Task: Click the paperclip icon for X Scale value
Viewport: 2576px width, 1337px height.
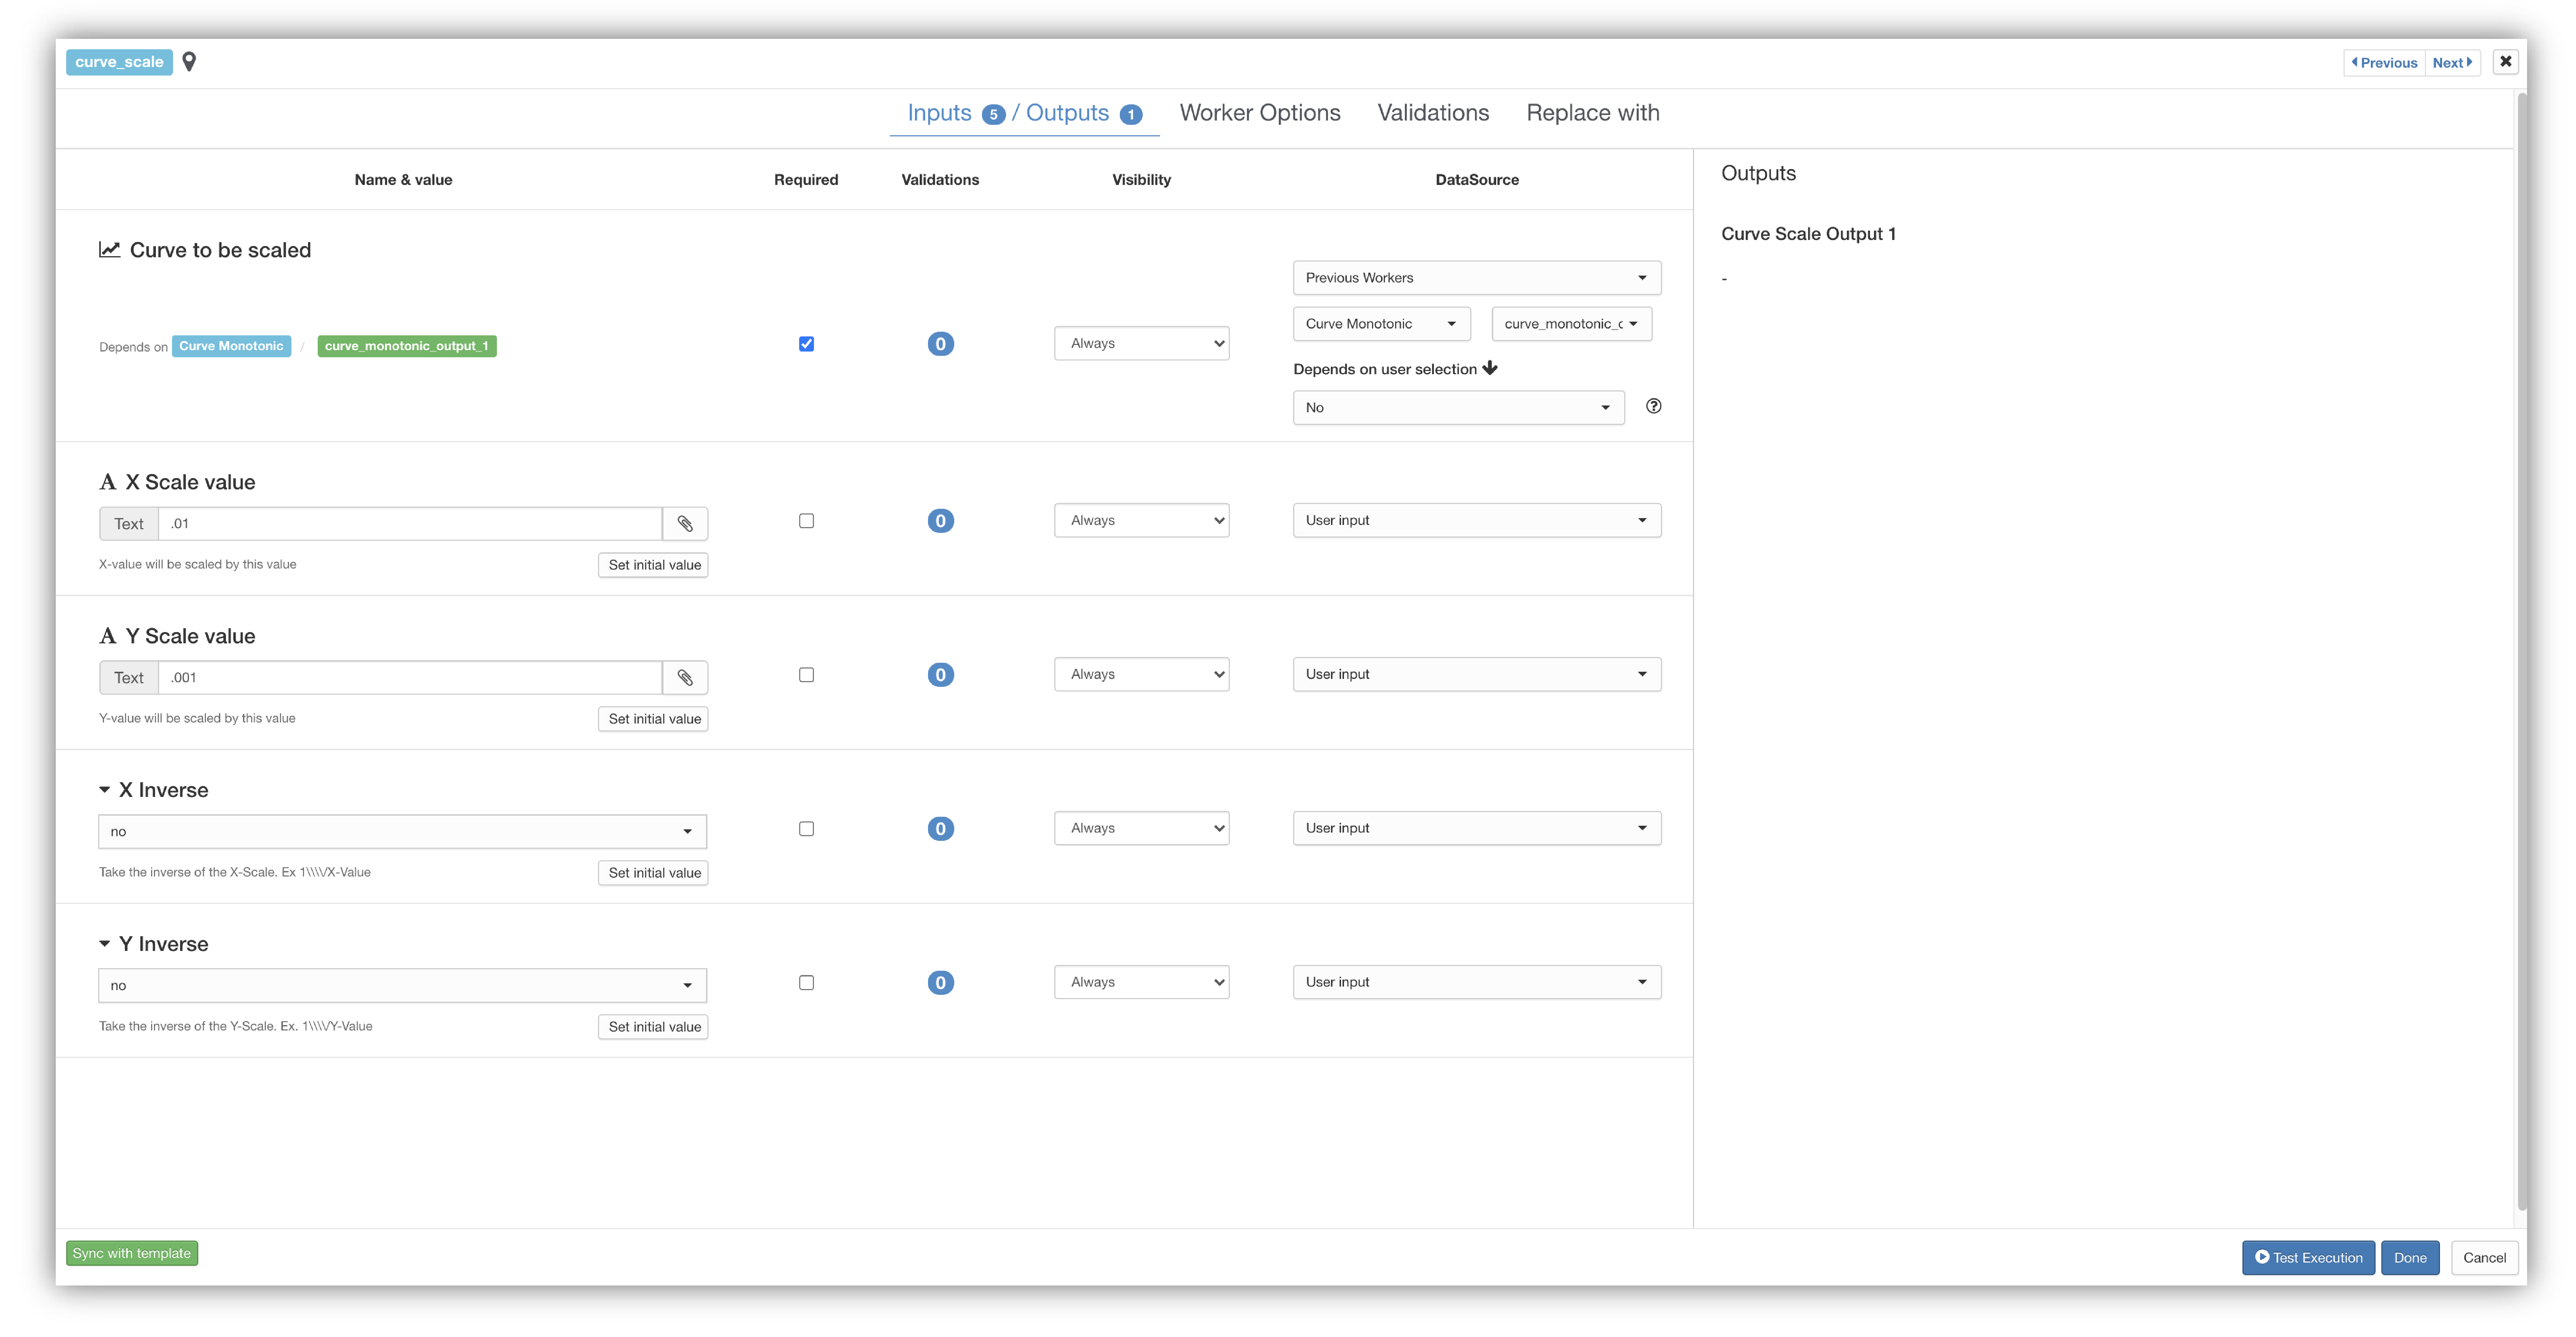Action: pos(685,523)
